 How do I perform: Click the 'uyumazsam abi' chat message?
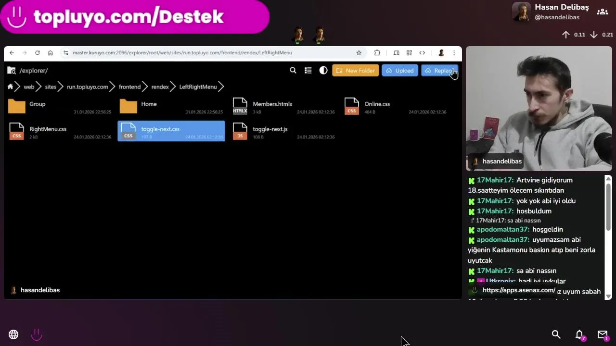pos(531,250)
